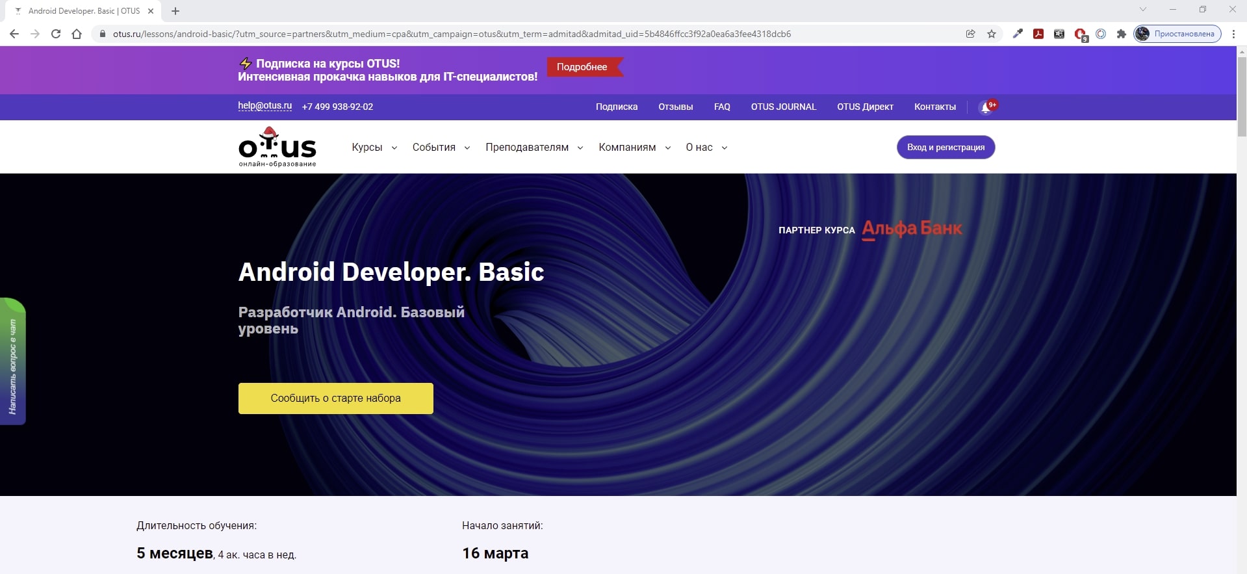Image resolution: width=1247 pixels, height=574 pixels.
Task: Click the Альфа Банк partner logo
Action: coord(912,229)
